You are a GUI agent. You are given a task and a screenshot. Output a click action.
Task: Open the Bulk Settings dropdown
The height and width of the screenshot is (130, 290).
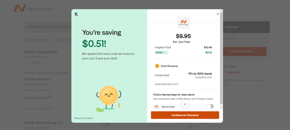(38, 39)
